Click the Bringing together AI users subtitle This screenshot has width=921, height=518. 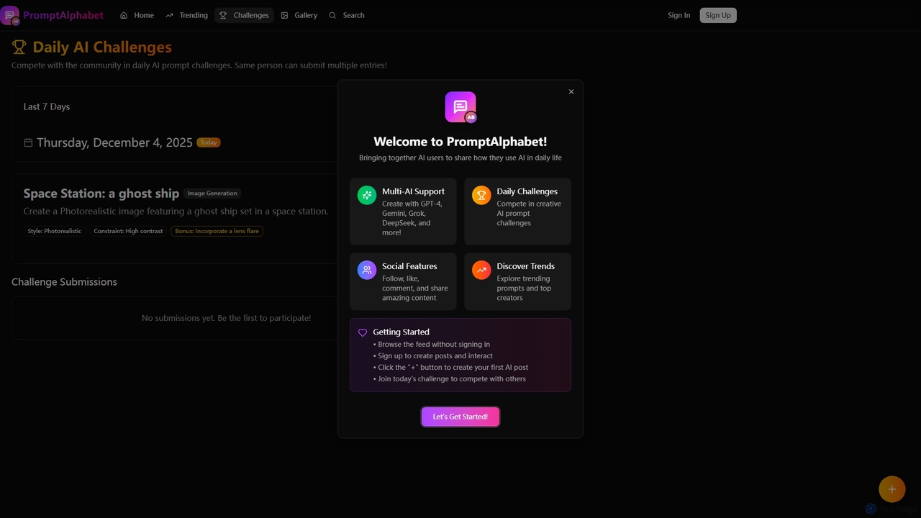pos(460,158)
